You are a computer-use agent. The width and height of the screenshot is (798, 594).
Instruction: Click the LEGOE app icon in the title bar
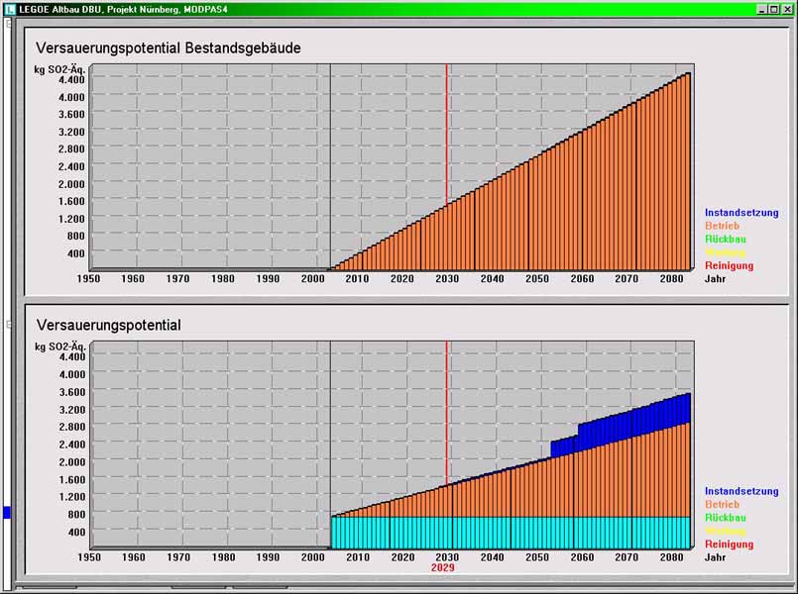pos(10,9)
